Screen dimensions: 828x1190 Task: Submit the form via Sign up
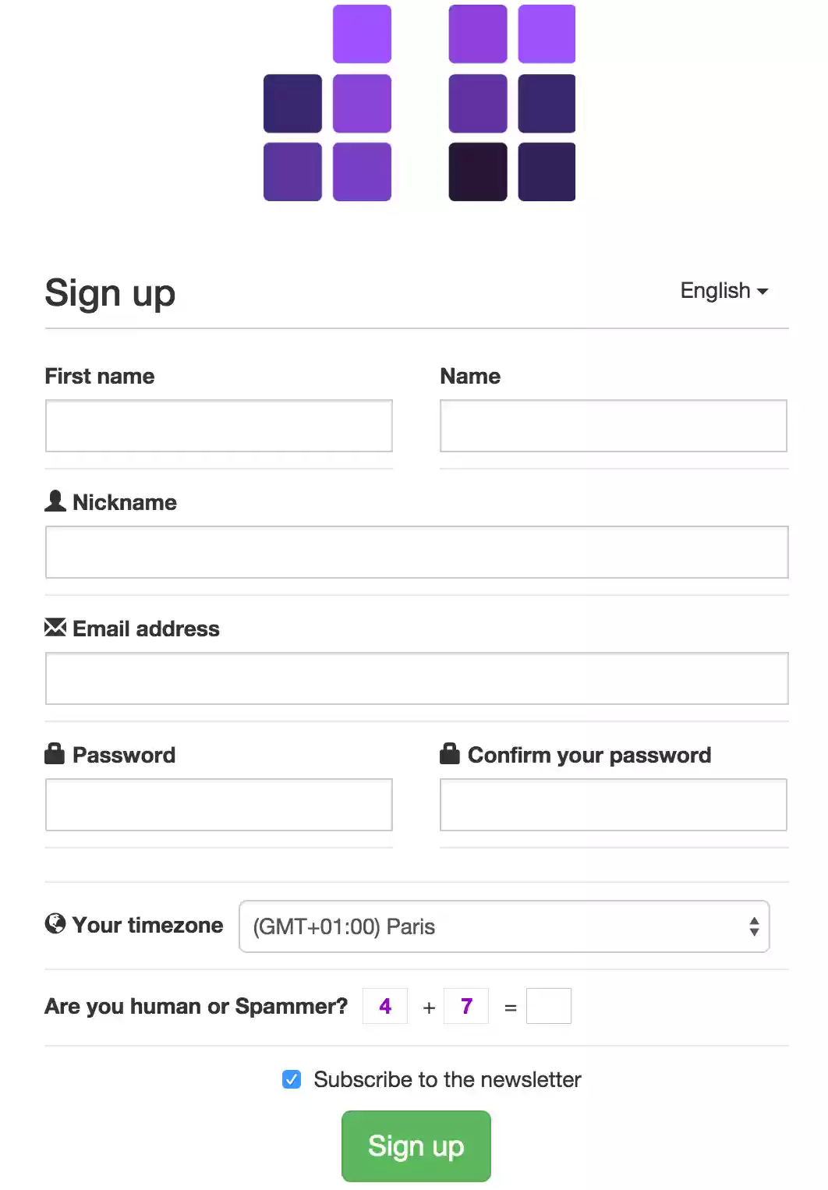point(416,1145)
